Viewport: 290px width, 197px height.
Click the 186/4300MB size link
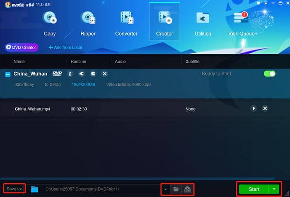click(83, 84)
